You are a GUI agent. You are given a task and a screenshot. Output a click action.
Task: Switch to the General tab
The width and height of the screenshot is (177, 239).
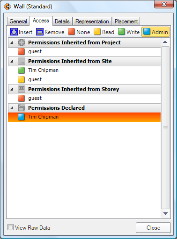click(18, 21)
